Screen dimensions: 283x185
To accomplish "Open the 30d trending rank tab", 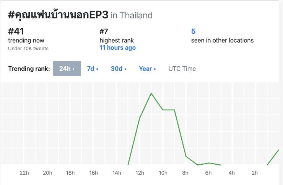I will [119, 69].
